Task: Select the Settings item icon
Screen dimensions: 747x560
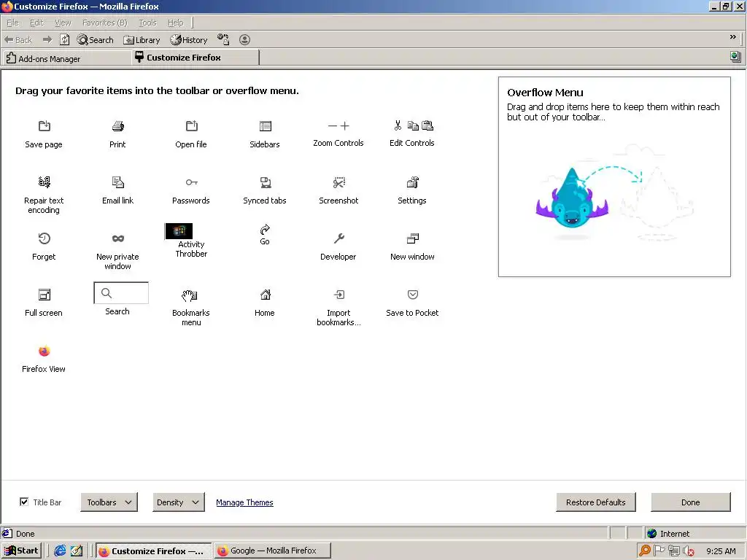Action: pyautogui.click(x=413, y=182)
